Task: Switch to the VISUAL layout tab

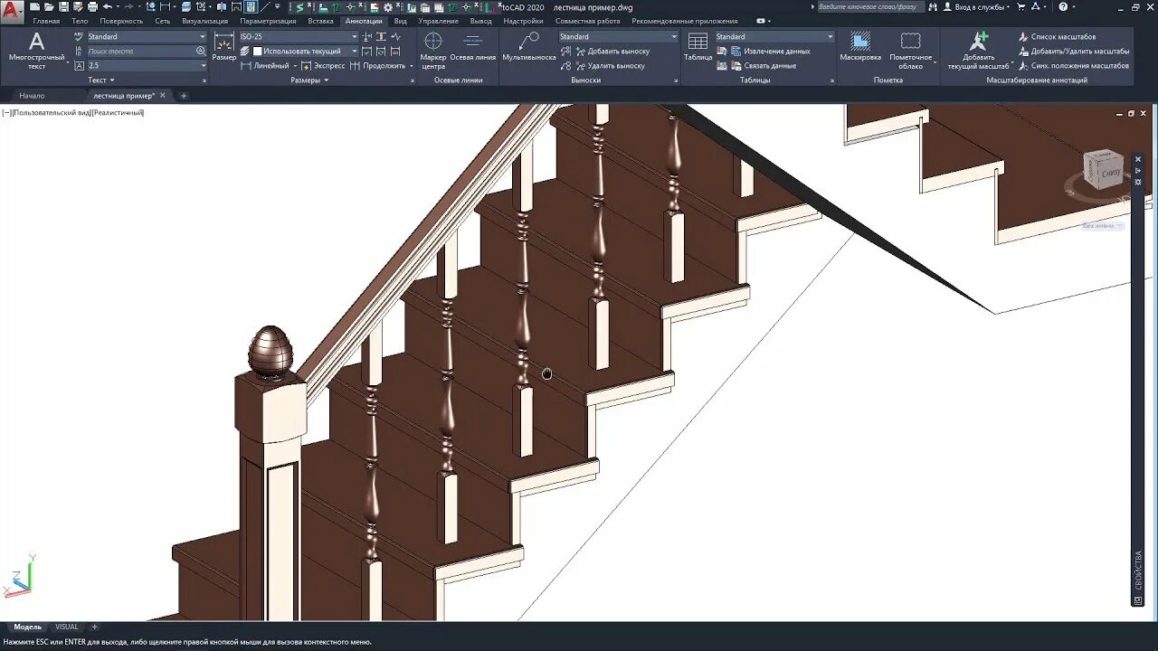Action: point(67,627)
